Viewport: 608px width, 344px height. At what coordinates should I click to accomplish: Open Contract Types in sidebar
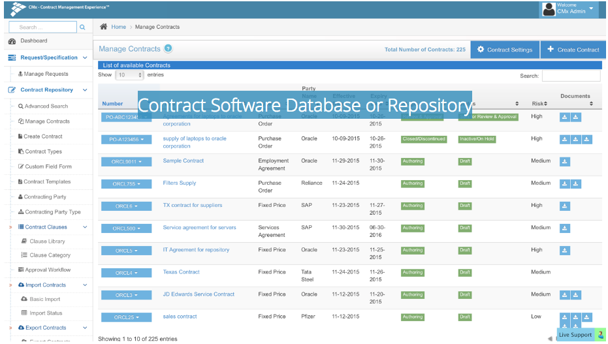point(43,151)
